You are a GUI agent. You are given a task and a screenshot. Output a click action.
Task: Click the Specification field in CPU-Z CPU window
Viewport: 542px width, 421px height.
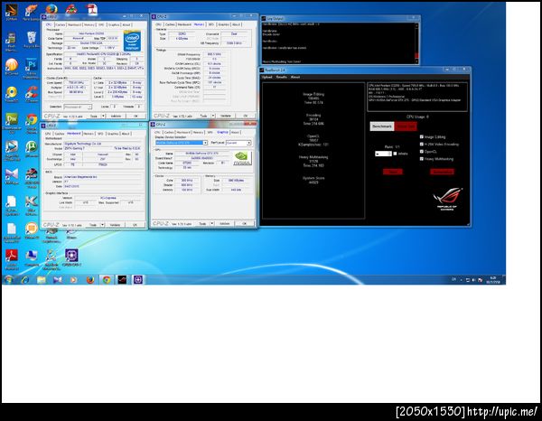[x=104, y=54]
